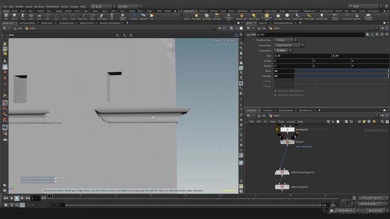The height and width of the screenshot is (219, 390).
Task: Select the L-System shelf tool
Action: pos(134,16)
